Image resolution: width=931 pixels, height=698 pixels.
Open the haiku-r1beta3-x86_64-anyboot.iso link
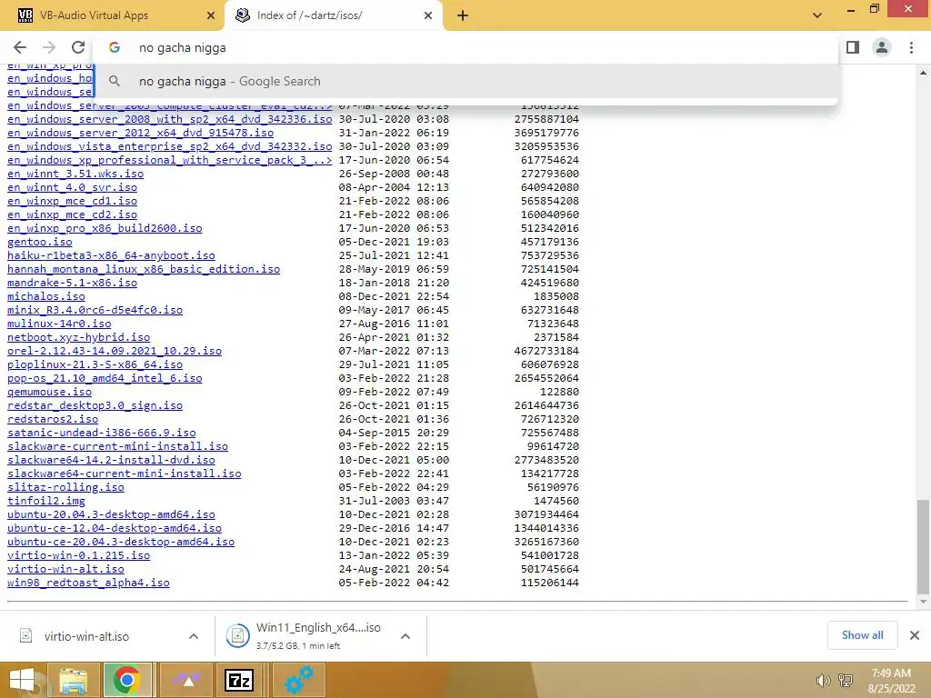pos(111,255)
